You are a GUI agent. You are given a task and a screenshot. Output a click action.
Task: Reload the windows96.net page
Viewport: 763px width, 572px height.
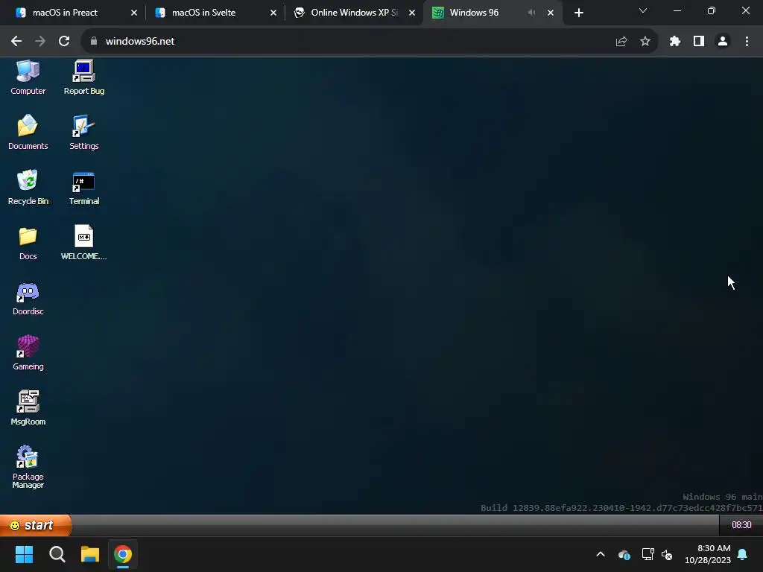point(64,42)
